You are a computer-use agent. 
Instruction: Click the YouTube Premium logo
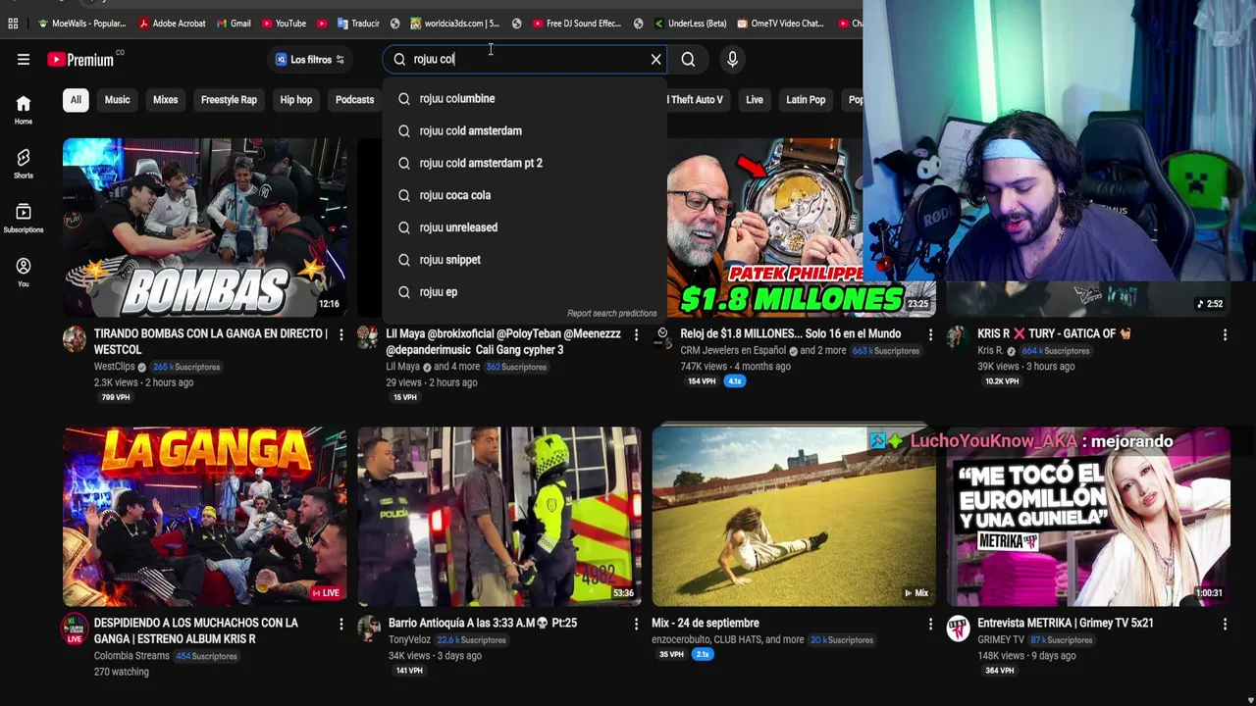click(82, 60)
